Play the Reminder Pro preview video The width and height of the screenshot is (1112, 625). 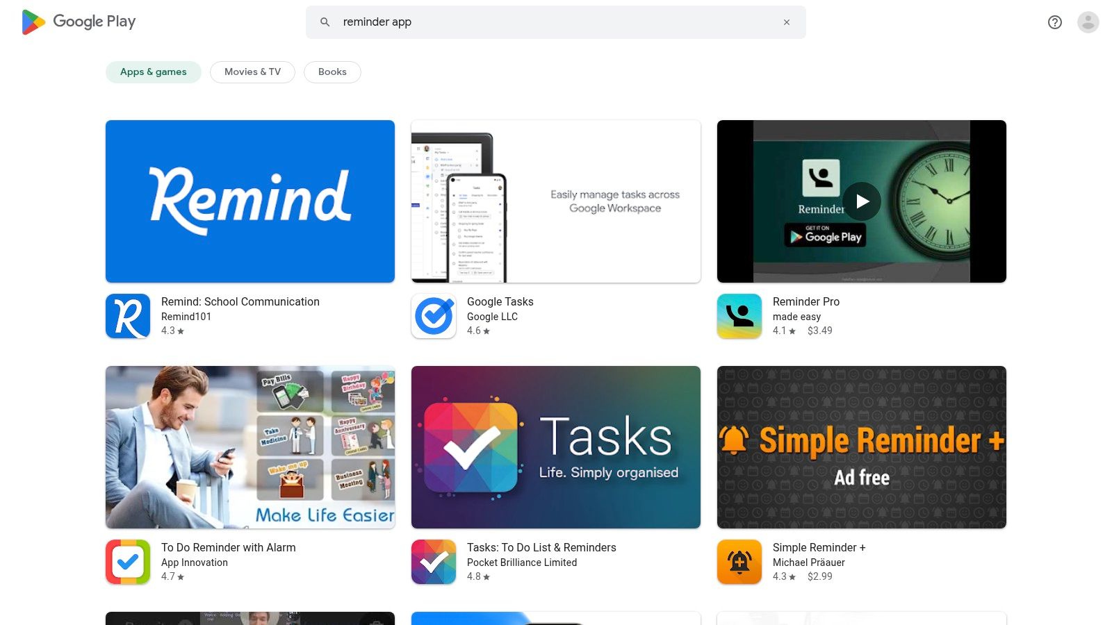(x=862, y=201)
